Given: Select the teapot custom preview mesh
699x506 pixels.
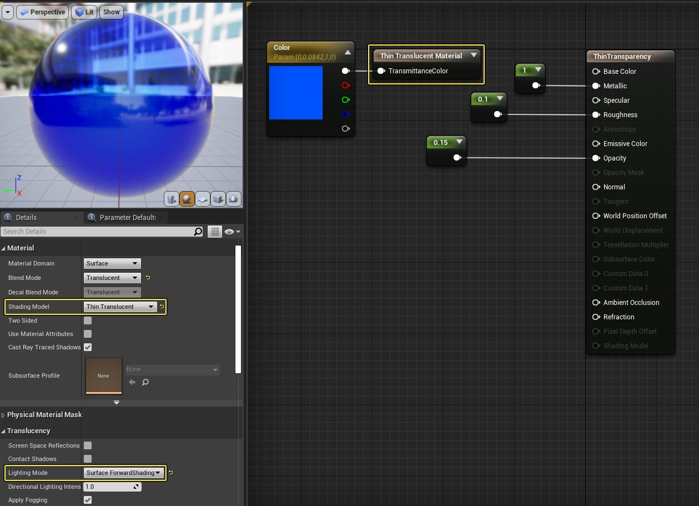Looking at the screenshot, I should click(x=233, y=199).
